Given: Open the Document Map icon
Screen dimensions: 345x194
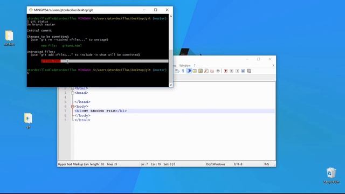Looking at the screenshot, I should (x=201, y=71).
